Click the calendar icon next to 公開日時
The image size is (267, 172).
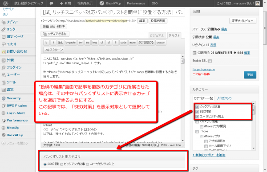click(x=194, y=53)
